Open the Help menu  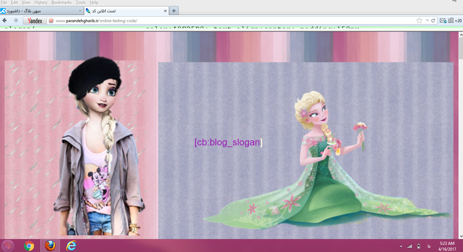point(94,2)
